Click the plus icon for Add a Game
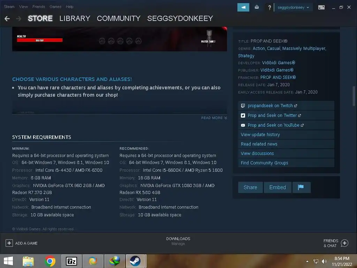 coord(9,243)
